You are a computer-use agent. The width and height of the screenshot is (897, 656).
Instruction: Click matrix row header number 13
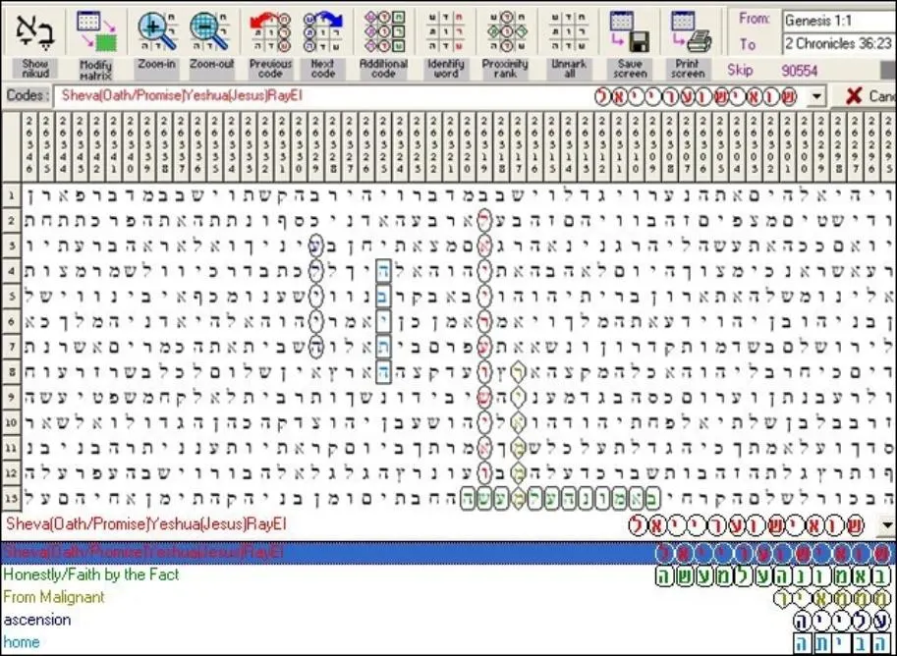click(10, 498)
